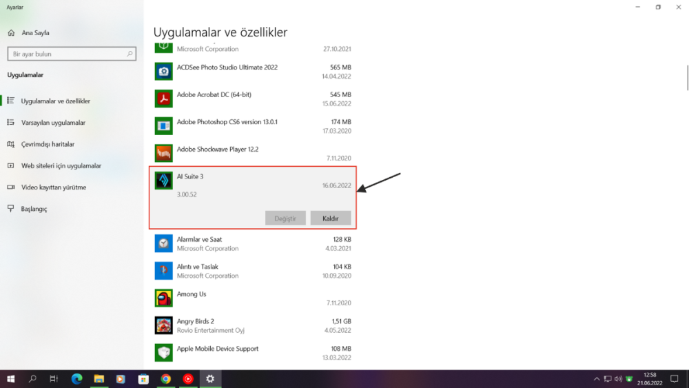Select the Alarmlar ve Saat entry

coord(253,243)
